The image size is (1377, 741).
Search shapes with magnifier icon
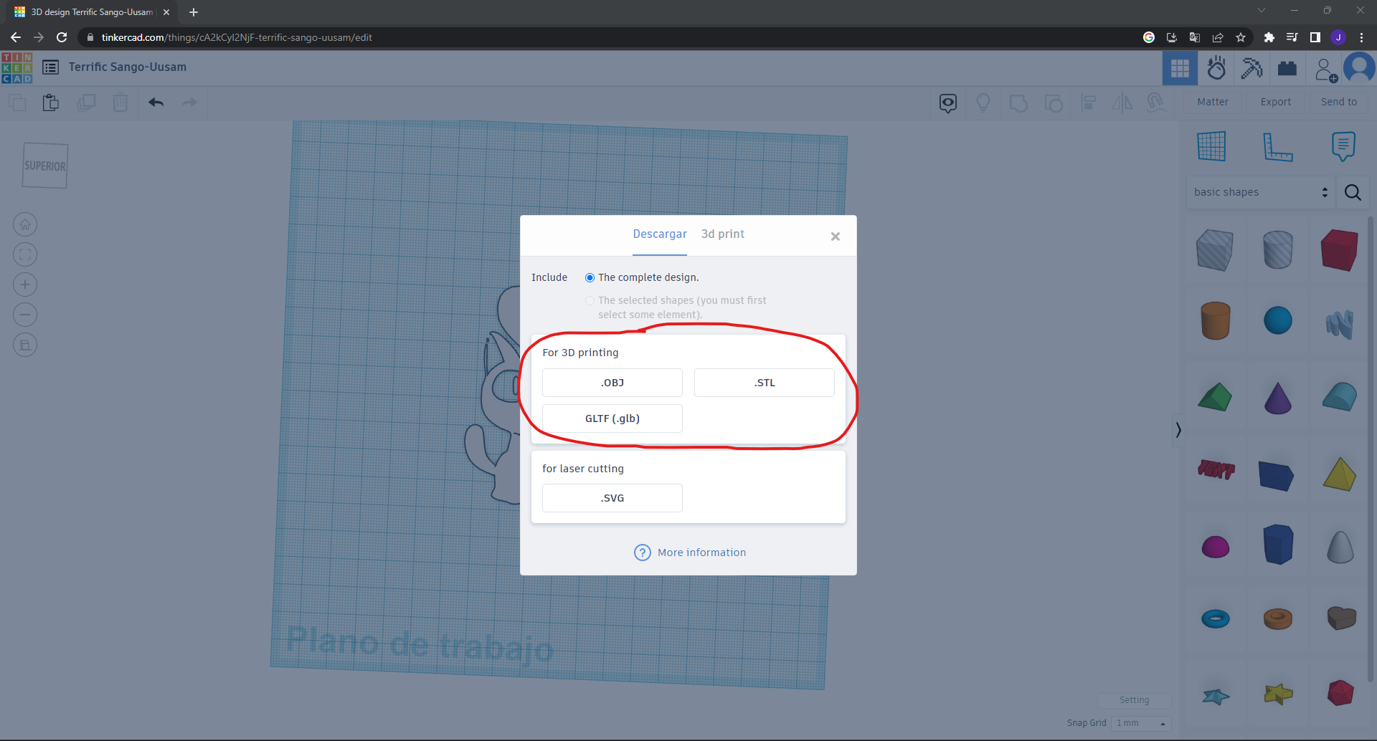pos(1353,192)
